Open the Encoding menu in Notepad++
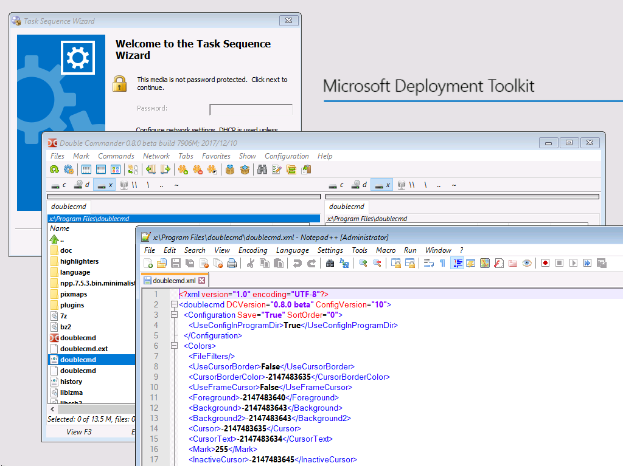This screenshot has width=623, height=466. pyautogui.click(x=252, y=250)
